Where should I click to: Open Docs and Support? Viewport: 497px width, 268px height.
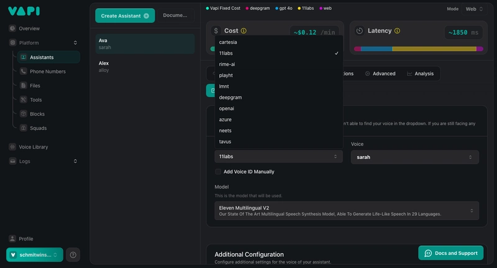(450, 253)
